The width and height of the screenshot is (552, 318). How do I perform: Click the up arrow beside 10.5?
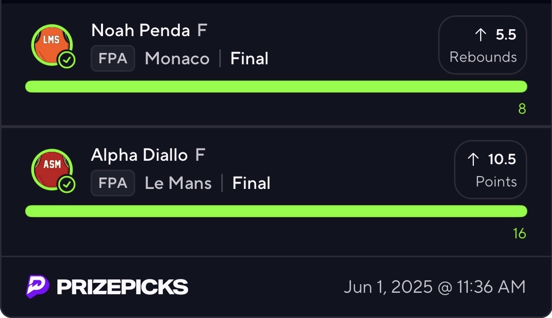[473, 159]
